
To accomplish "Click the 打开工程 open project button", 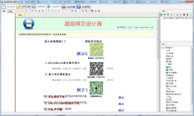I will pyautogui.click(x=24, y=7).
